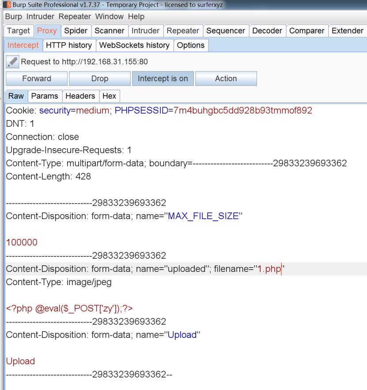Open WebSockets history sub-tab
Image resolution: width=367 pixels, height=390 pixels.
(134, 45)
